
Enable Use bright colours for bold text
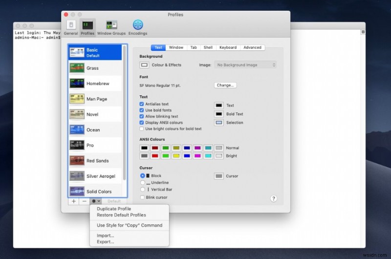(x=142, y=129)
